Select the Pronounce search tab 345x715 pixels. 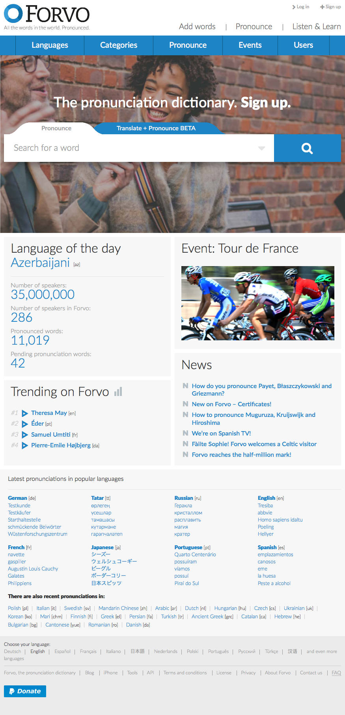pyautogui.click(x=56, y=128)
